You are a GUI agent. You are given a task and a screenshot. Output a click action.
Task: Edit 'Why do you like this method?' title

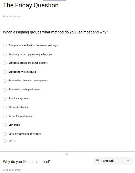click(27, 162)
